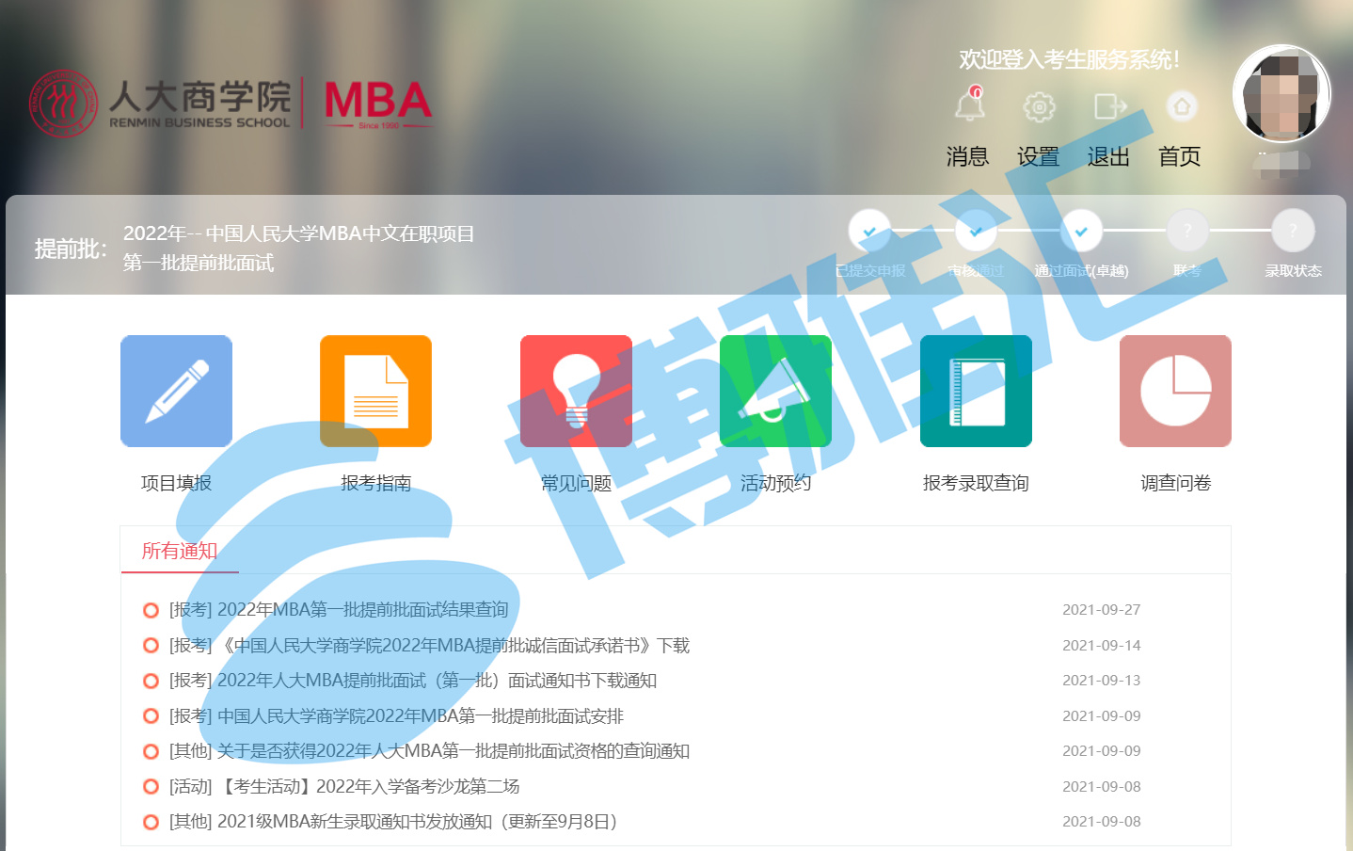The height and width of the screenshot is (851, 1353).
Task: Click the 录取状态 progress step circle
Action: tap(1293, 231)
